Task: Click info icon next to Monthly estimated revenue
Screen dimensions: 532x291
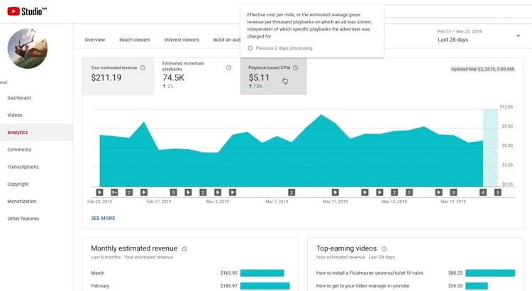Action: (x=184, y=249)
